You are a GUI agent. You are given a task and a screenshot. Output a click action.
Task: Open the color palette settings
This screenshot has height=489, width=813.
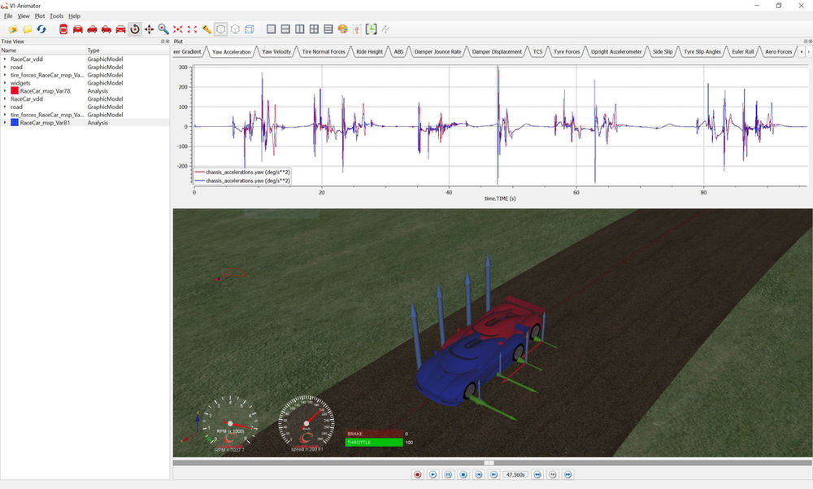[341, 29]
